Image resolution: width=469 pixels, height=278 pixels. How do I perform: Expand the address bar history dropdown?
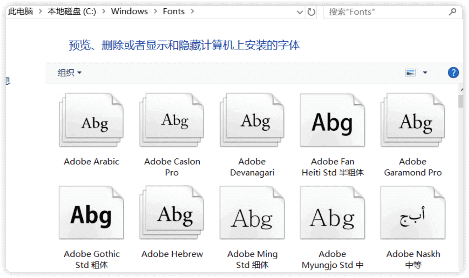(300, 12)
